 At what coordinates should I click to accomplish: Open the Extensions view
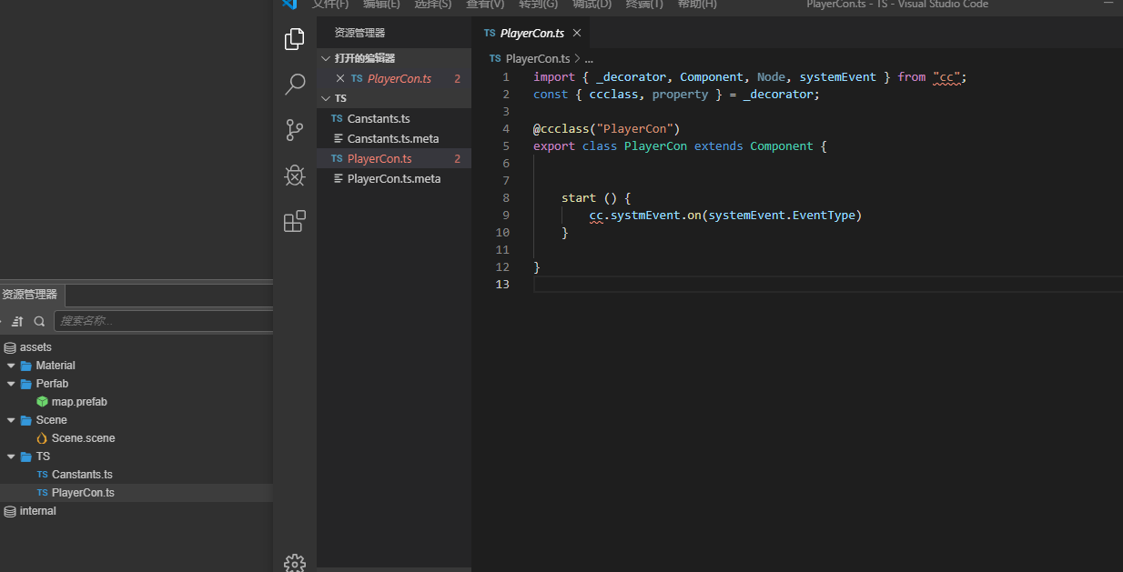[294, 221]
